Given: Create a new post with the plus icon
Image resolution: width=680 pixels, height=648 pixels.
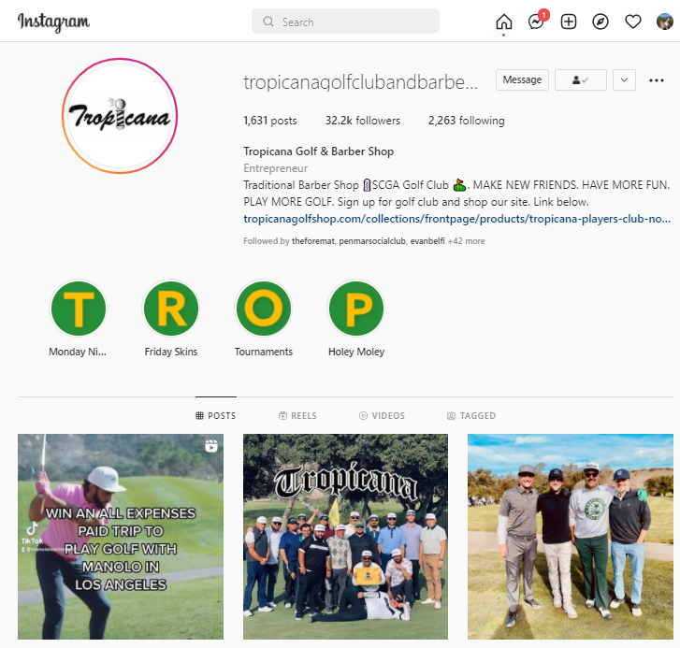Looking at the screenshot, I should pos(568,22).
